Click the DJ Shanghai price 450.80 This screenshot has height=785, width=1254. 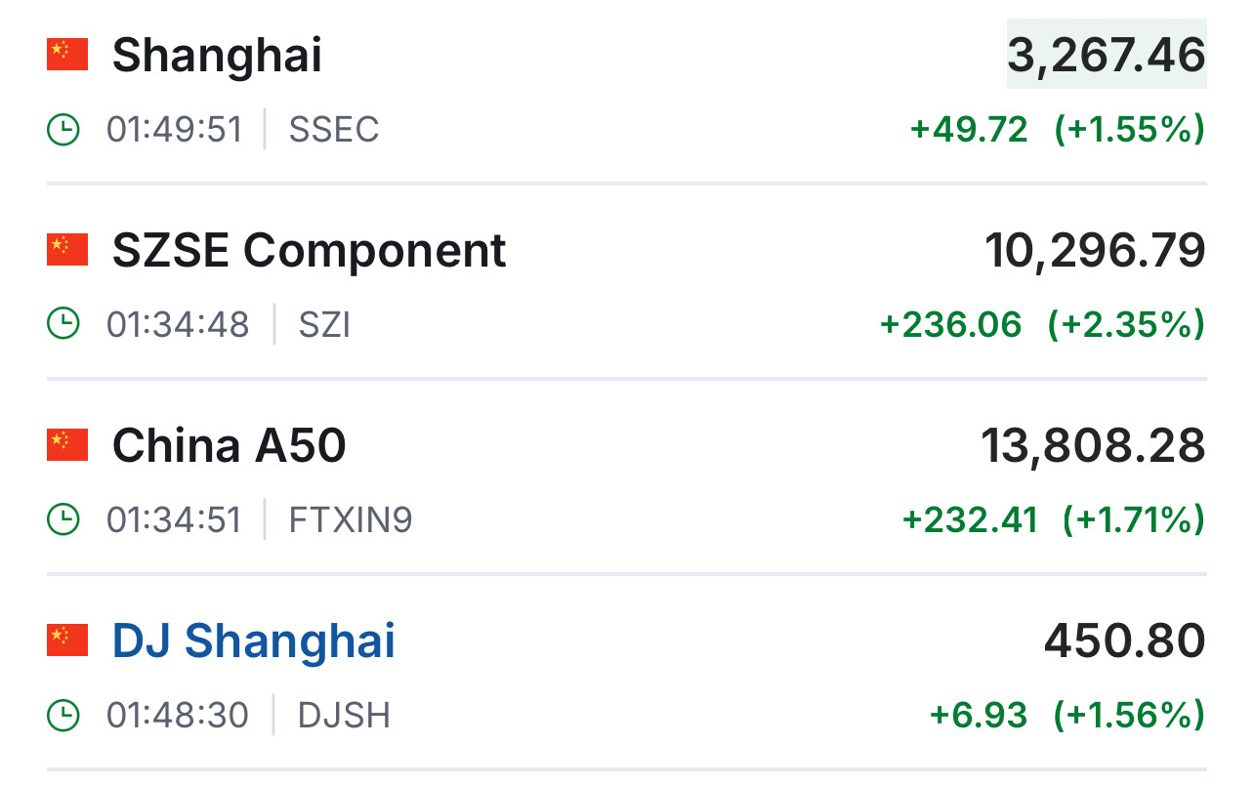pyautogui.click(x=1124, y=640)
